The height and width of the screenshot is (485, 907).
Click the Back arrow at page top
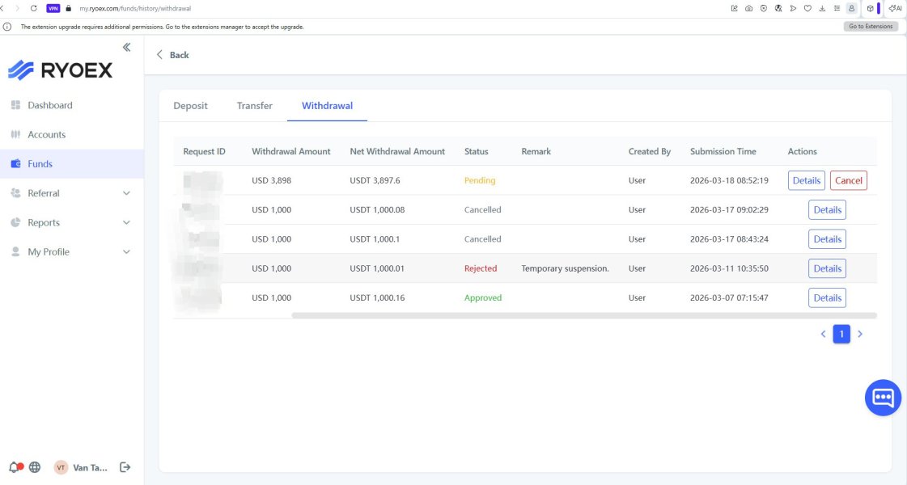pos(172,55)
